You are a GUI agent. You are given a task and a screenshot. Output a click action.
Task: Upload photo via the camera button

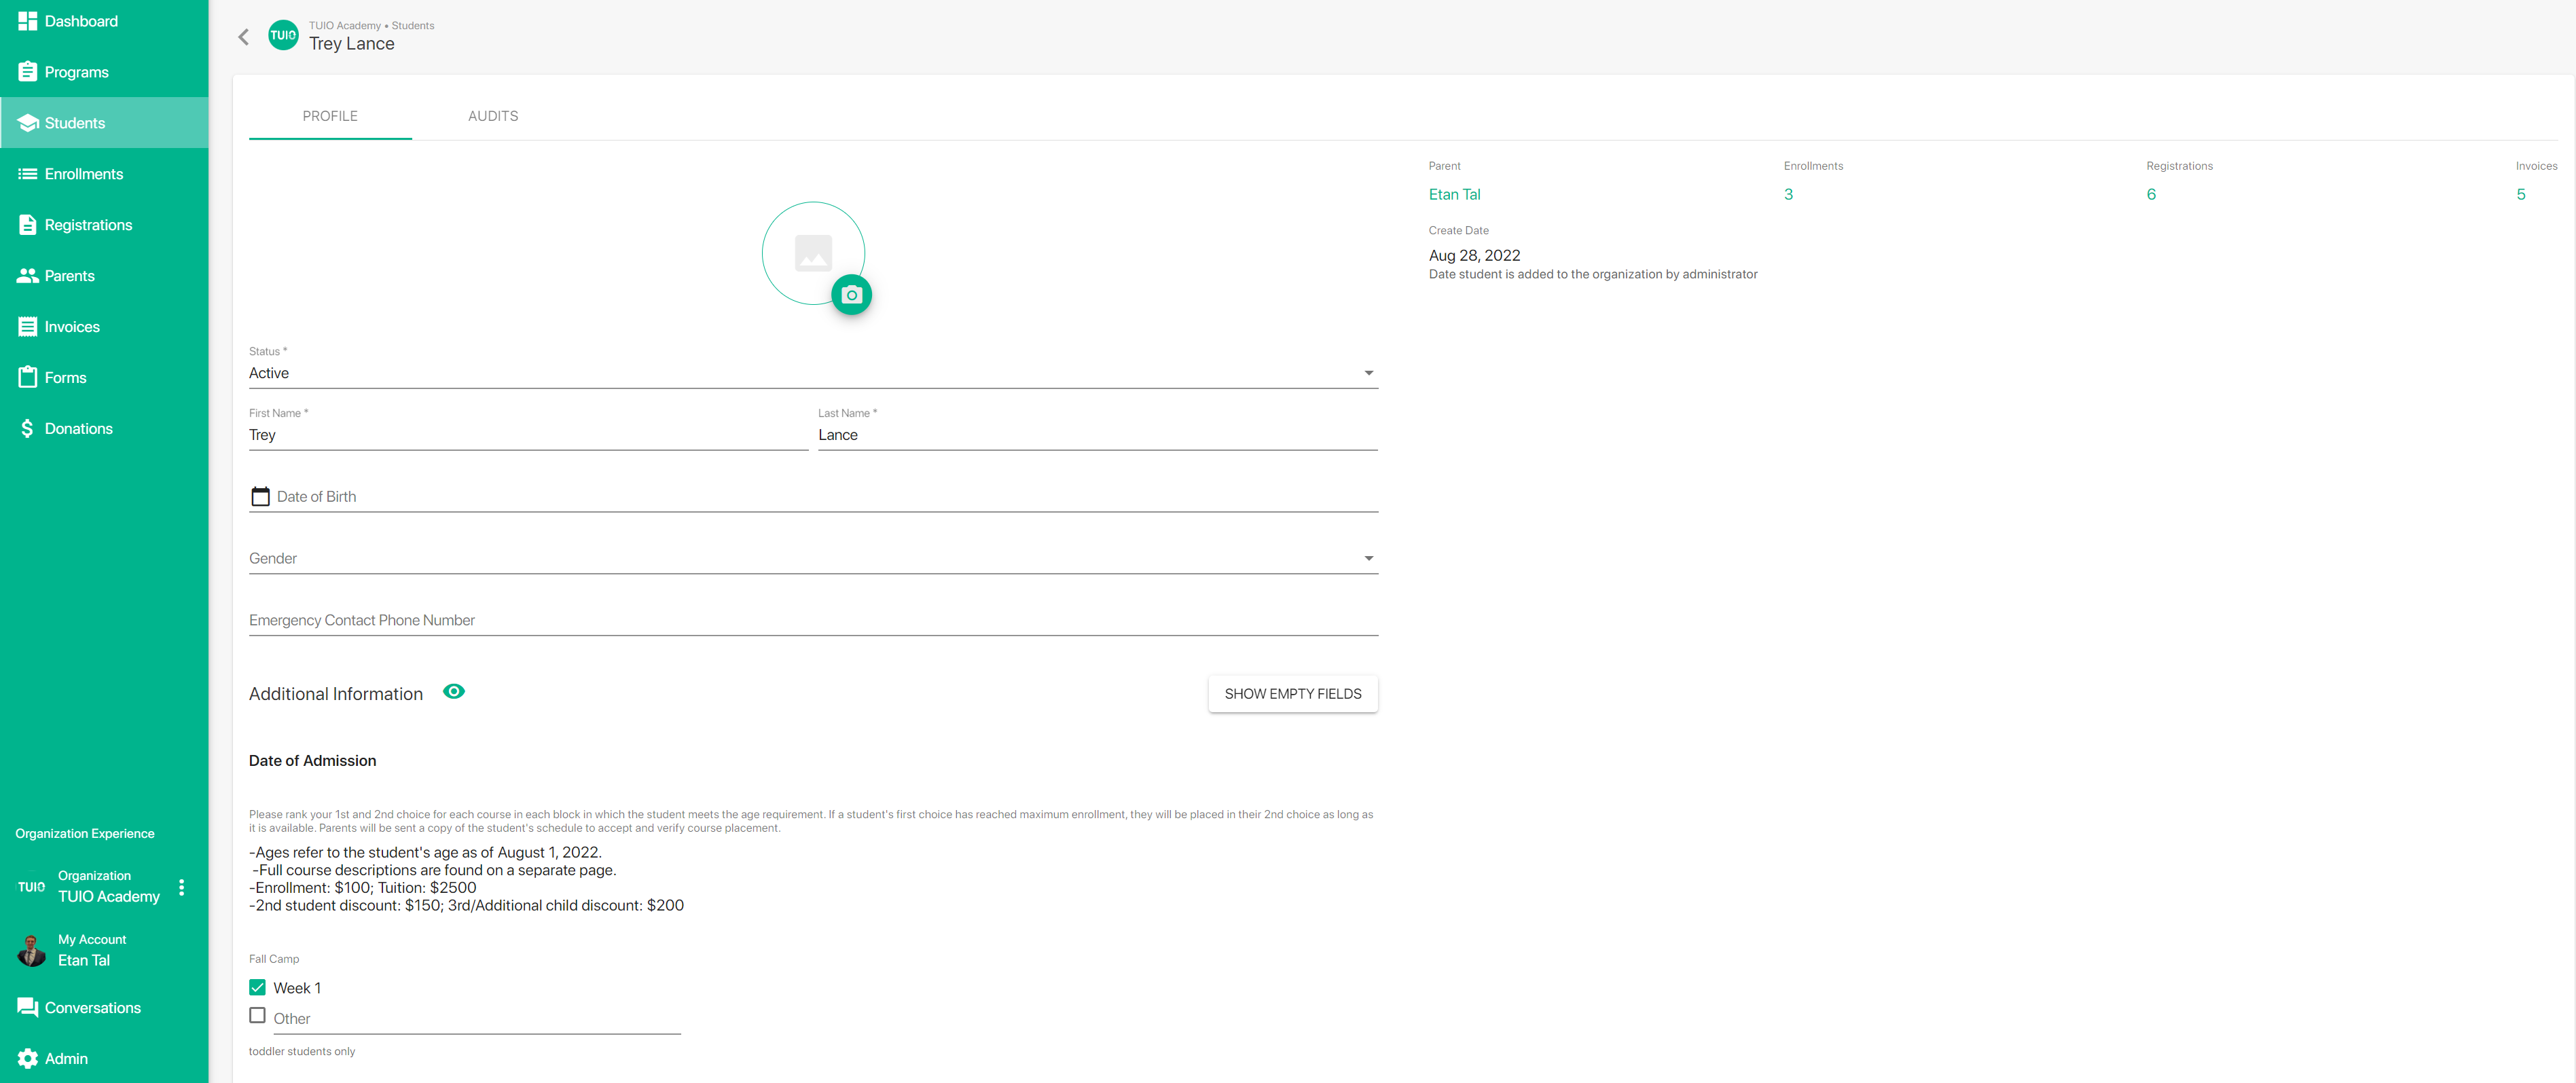click(x=851, y=295)
